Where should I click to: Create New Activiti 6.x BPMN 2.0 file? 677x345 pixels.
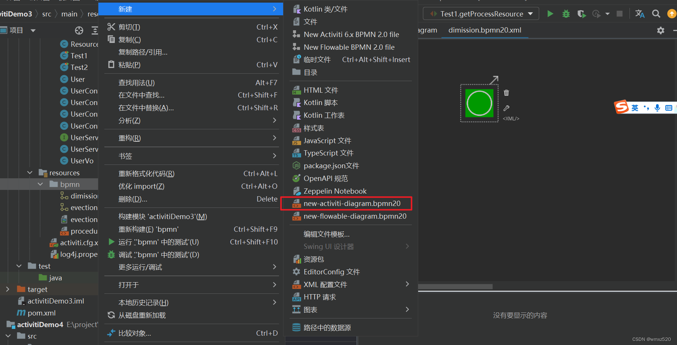pos(350,34)
